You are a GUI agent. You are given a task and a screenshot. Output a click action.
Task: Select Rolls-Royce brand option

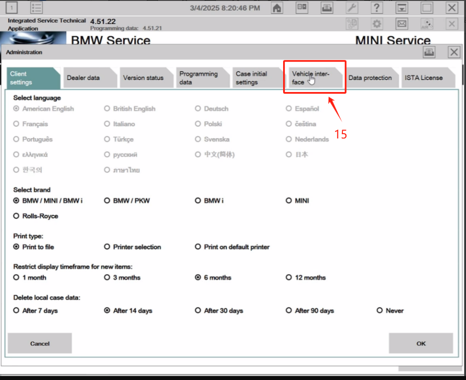coord(16,216)
